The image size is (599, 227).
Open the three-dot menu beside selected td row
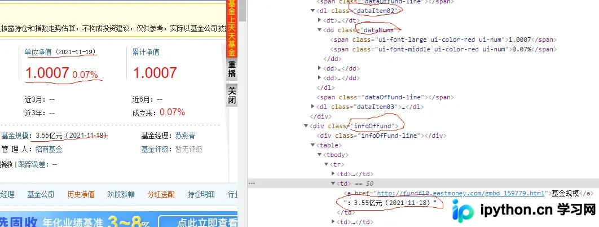[x=252, y=184]
